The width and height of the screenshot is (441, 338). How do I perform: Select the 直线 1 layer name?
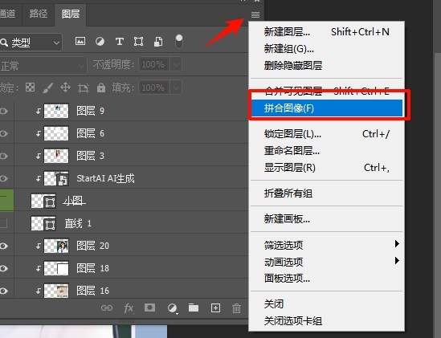[78, 223]
